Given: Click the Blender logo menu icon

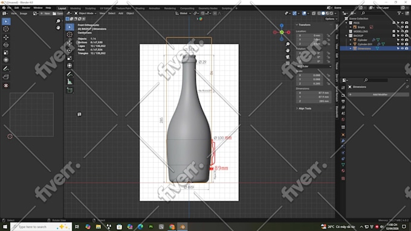Looking at the screenshot, I should (4, 8).
